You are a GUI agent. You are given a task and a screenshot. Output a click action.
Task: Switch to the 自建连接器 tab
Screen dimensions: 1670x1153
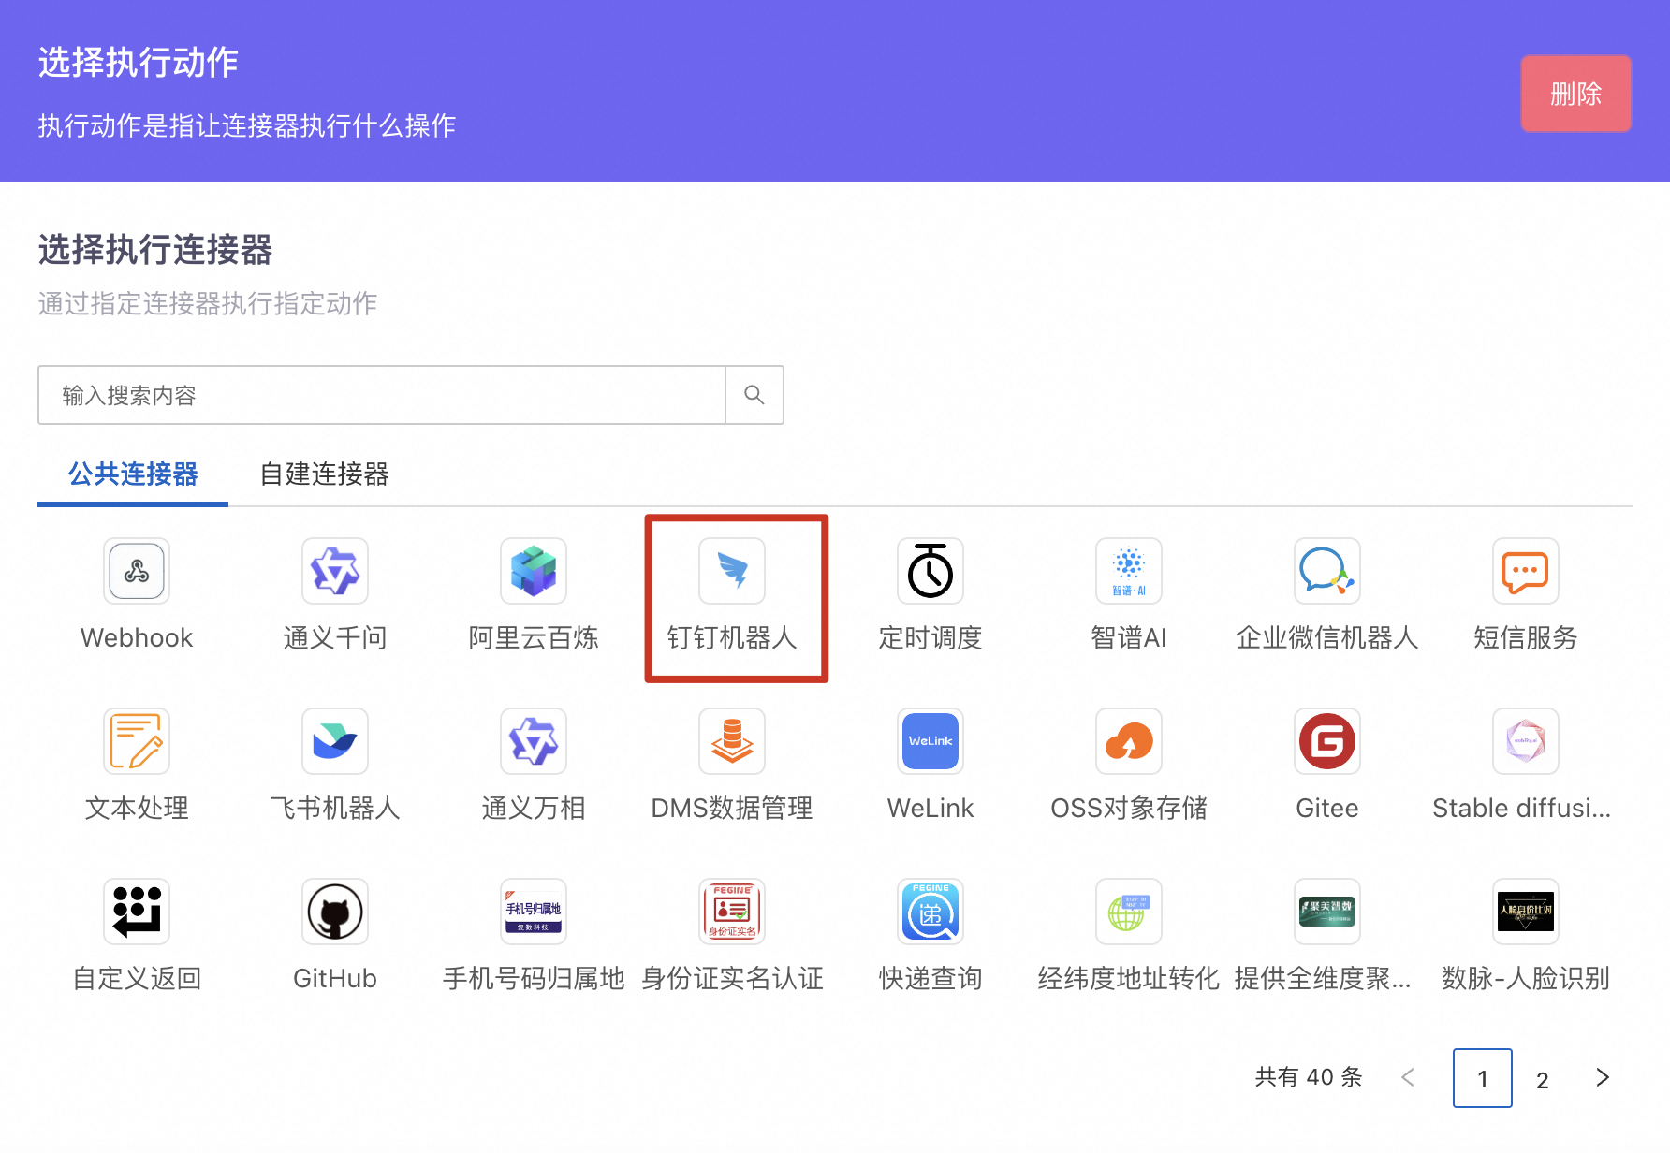(x=324, y=474)
